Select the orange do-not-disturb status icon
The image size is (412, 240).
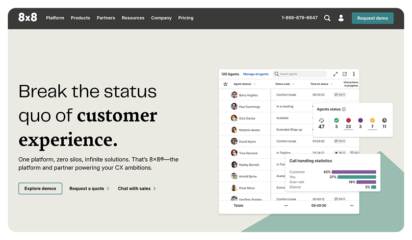point(372,120)
